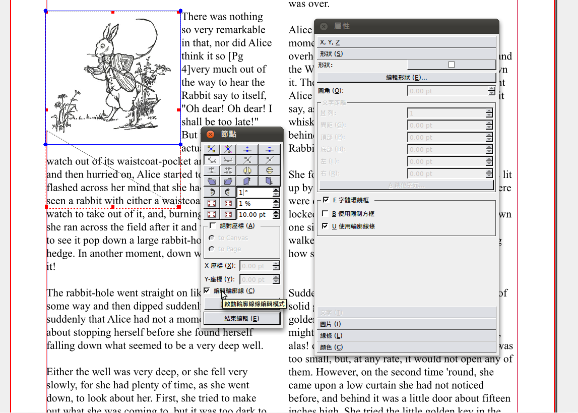Toggle F 字體環繞框 checkbox
578x413 pixels.
click(326, 200)
